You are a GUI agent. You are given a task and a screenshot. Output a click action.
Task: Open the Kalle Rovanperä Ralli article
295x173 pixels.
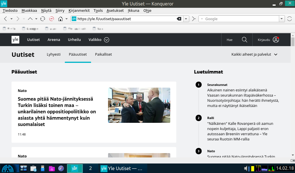pos(240,129)
